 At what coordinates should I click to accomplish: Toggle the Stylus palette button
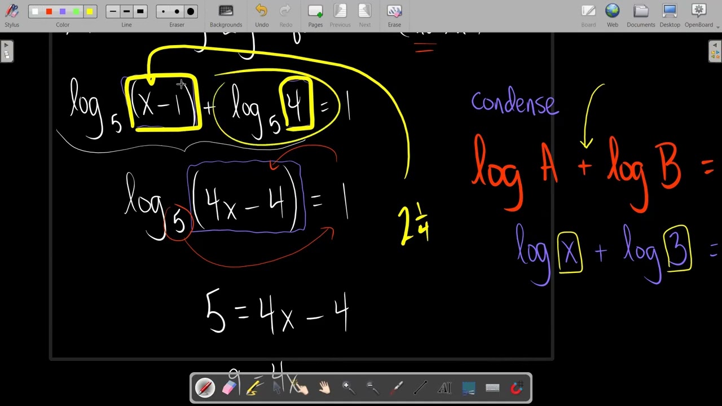(11, 15)
